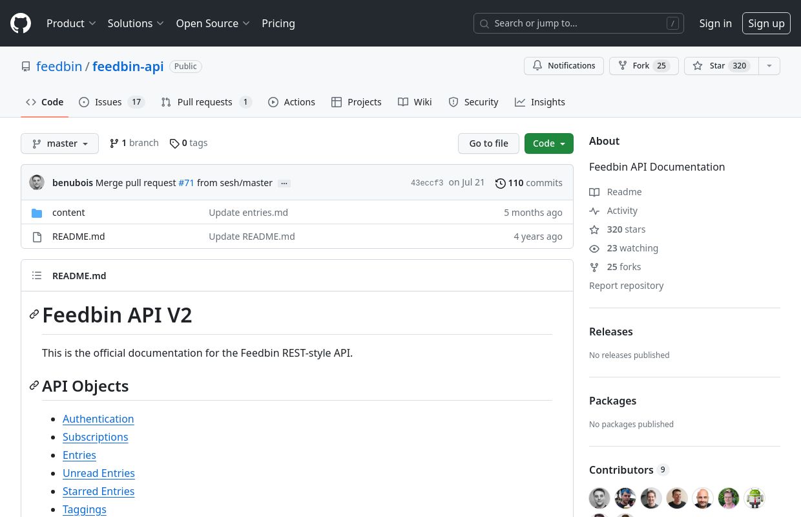The image size is (801, 517).
Task: Open the Wiki tab
Action: point(415,102)
